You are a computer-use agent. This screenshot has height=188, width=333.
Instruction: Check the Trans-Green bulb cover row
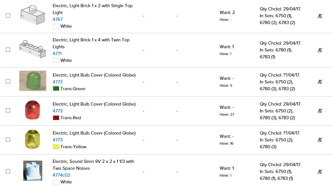click(8, 81)
